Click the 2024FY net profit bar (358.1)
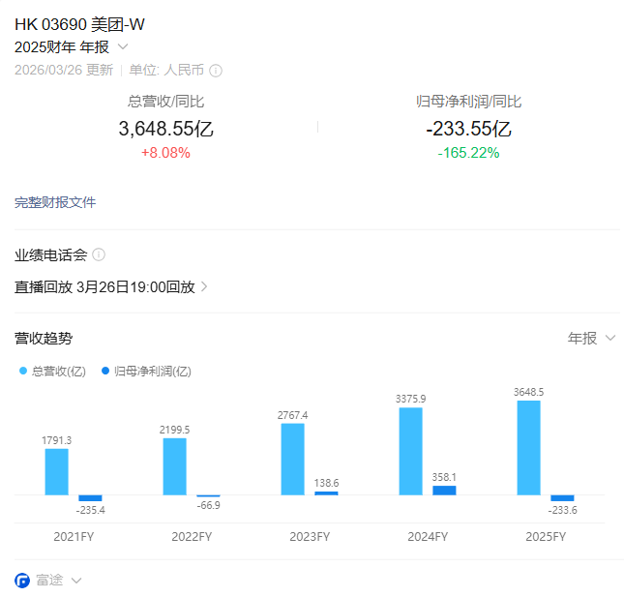 click(x=444, y=490)
